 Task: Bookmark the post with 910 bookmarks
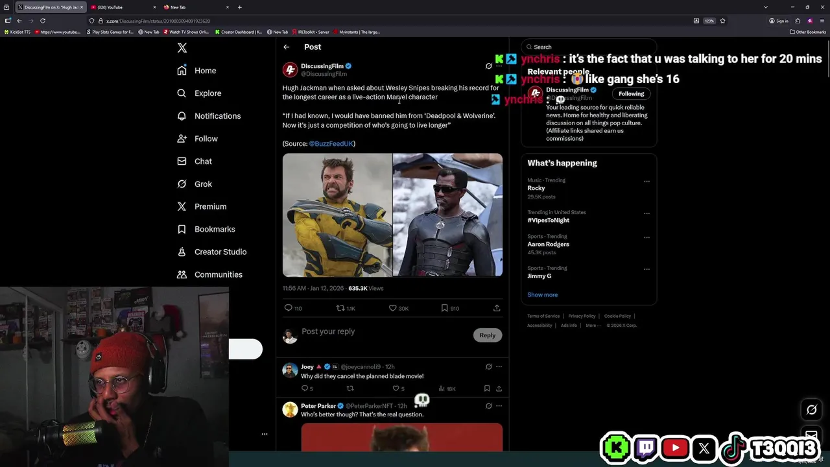click(x=450, y=308)
